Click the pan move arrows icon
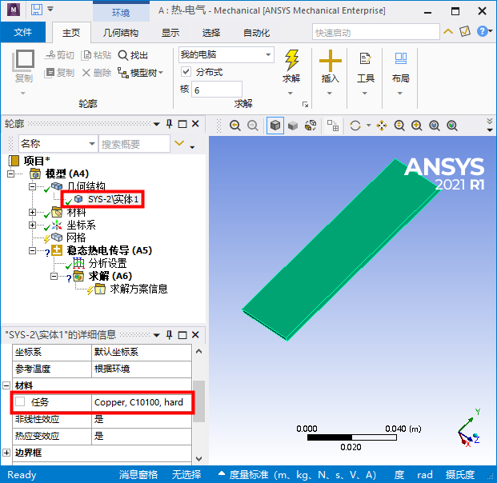The image size is (497, 483). click(x=382, y=126)
